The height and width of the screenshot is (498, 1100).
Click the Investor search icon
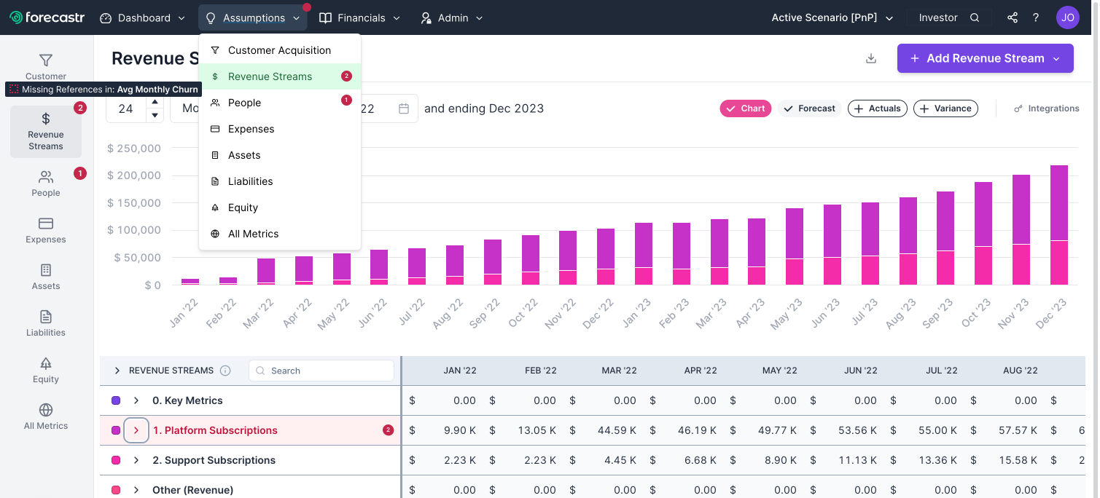pyautogui.click(x=975, y=17)
